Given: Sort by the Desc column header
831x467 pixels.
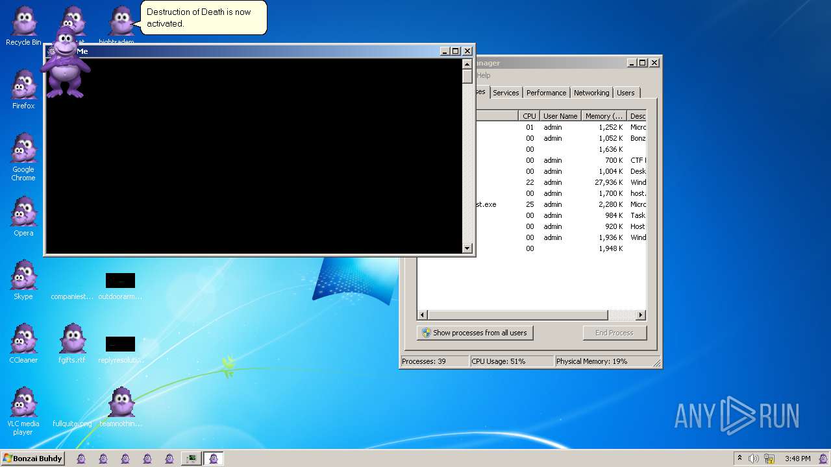Looking at the screenshot, I should tap(638, 116).
